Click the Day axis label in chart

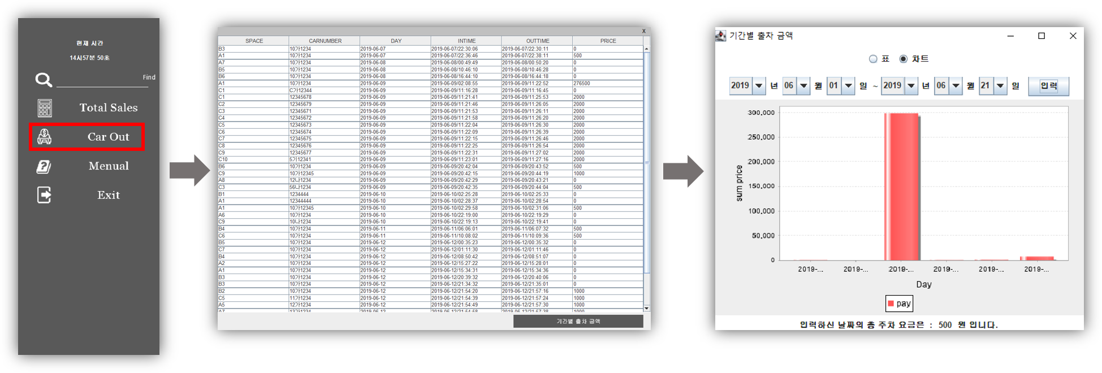(x=923, y=284)
